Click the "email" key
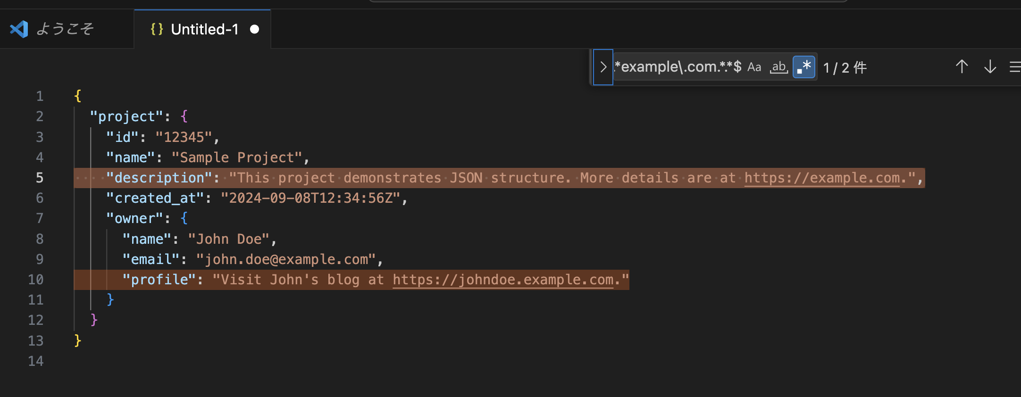 point(151,259)
